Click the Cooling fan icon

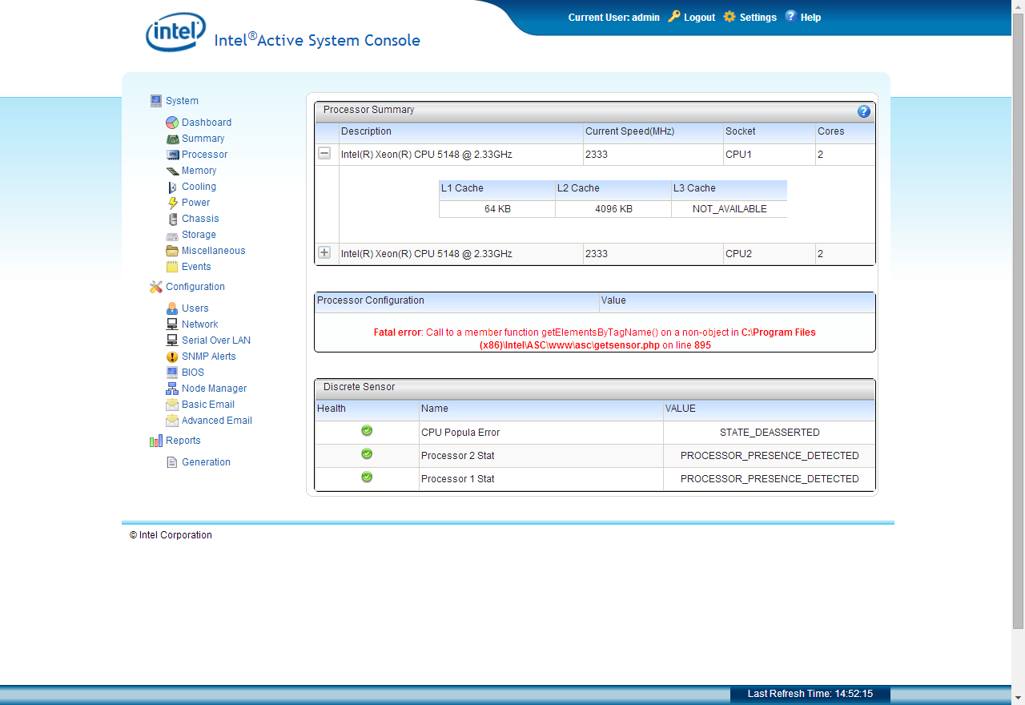pos(172,187)
